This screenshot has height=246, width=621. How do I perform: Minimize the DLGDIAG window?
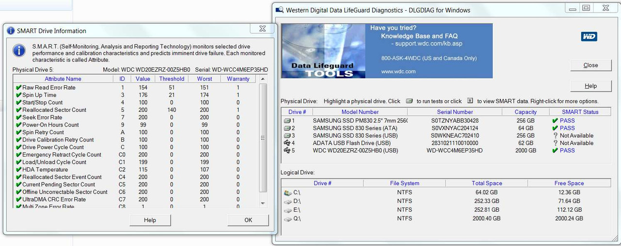click(572, 7)
